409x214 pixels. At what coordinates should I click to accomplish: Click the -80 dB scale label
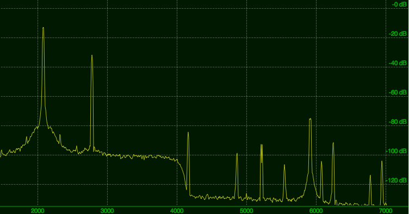[398, 122]
